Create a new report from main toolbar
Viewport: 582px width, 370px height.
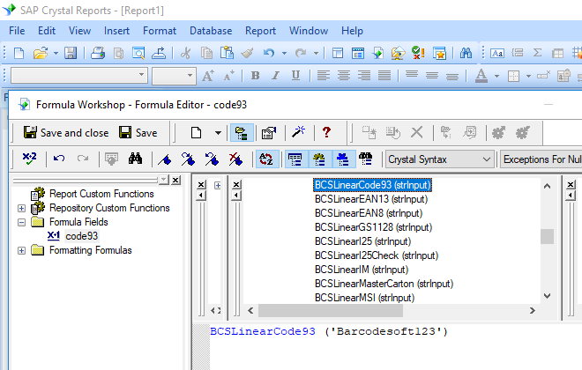(x=19, y=54)
